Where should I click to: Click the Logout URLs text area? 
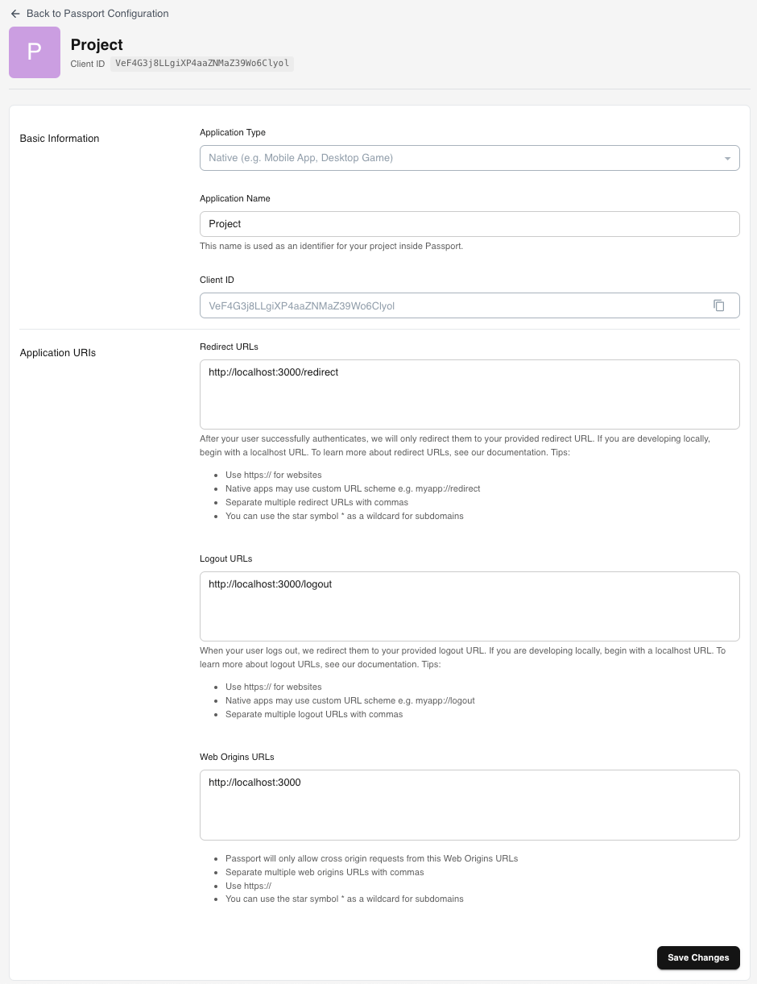tap(470, 606)
